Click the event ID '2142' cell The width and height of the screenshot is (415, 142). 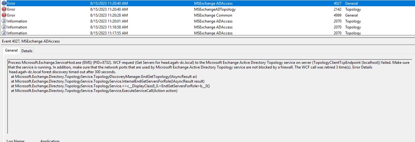click(x=337, y=9)
